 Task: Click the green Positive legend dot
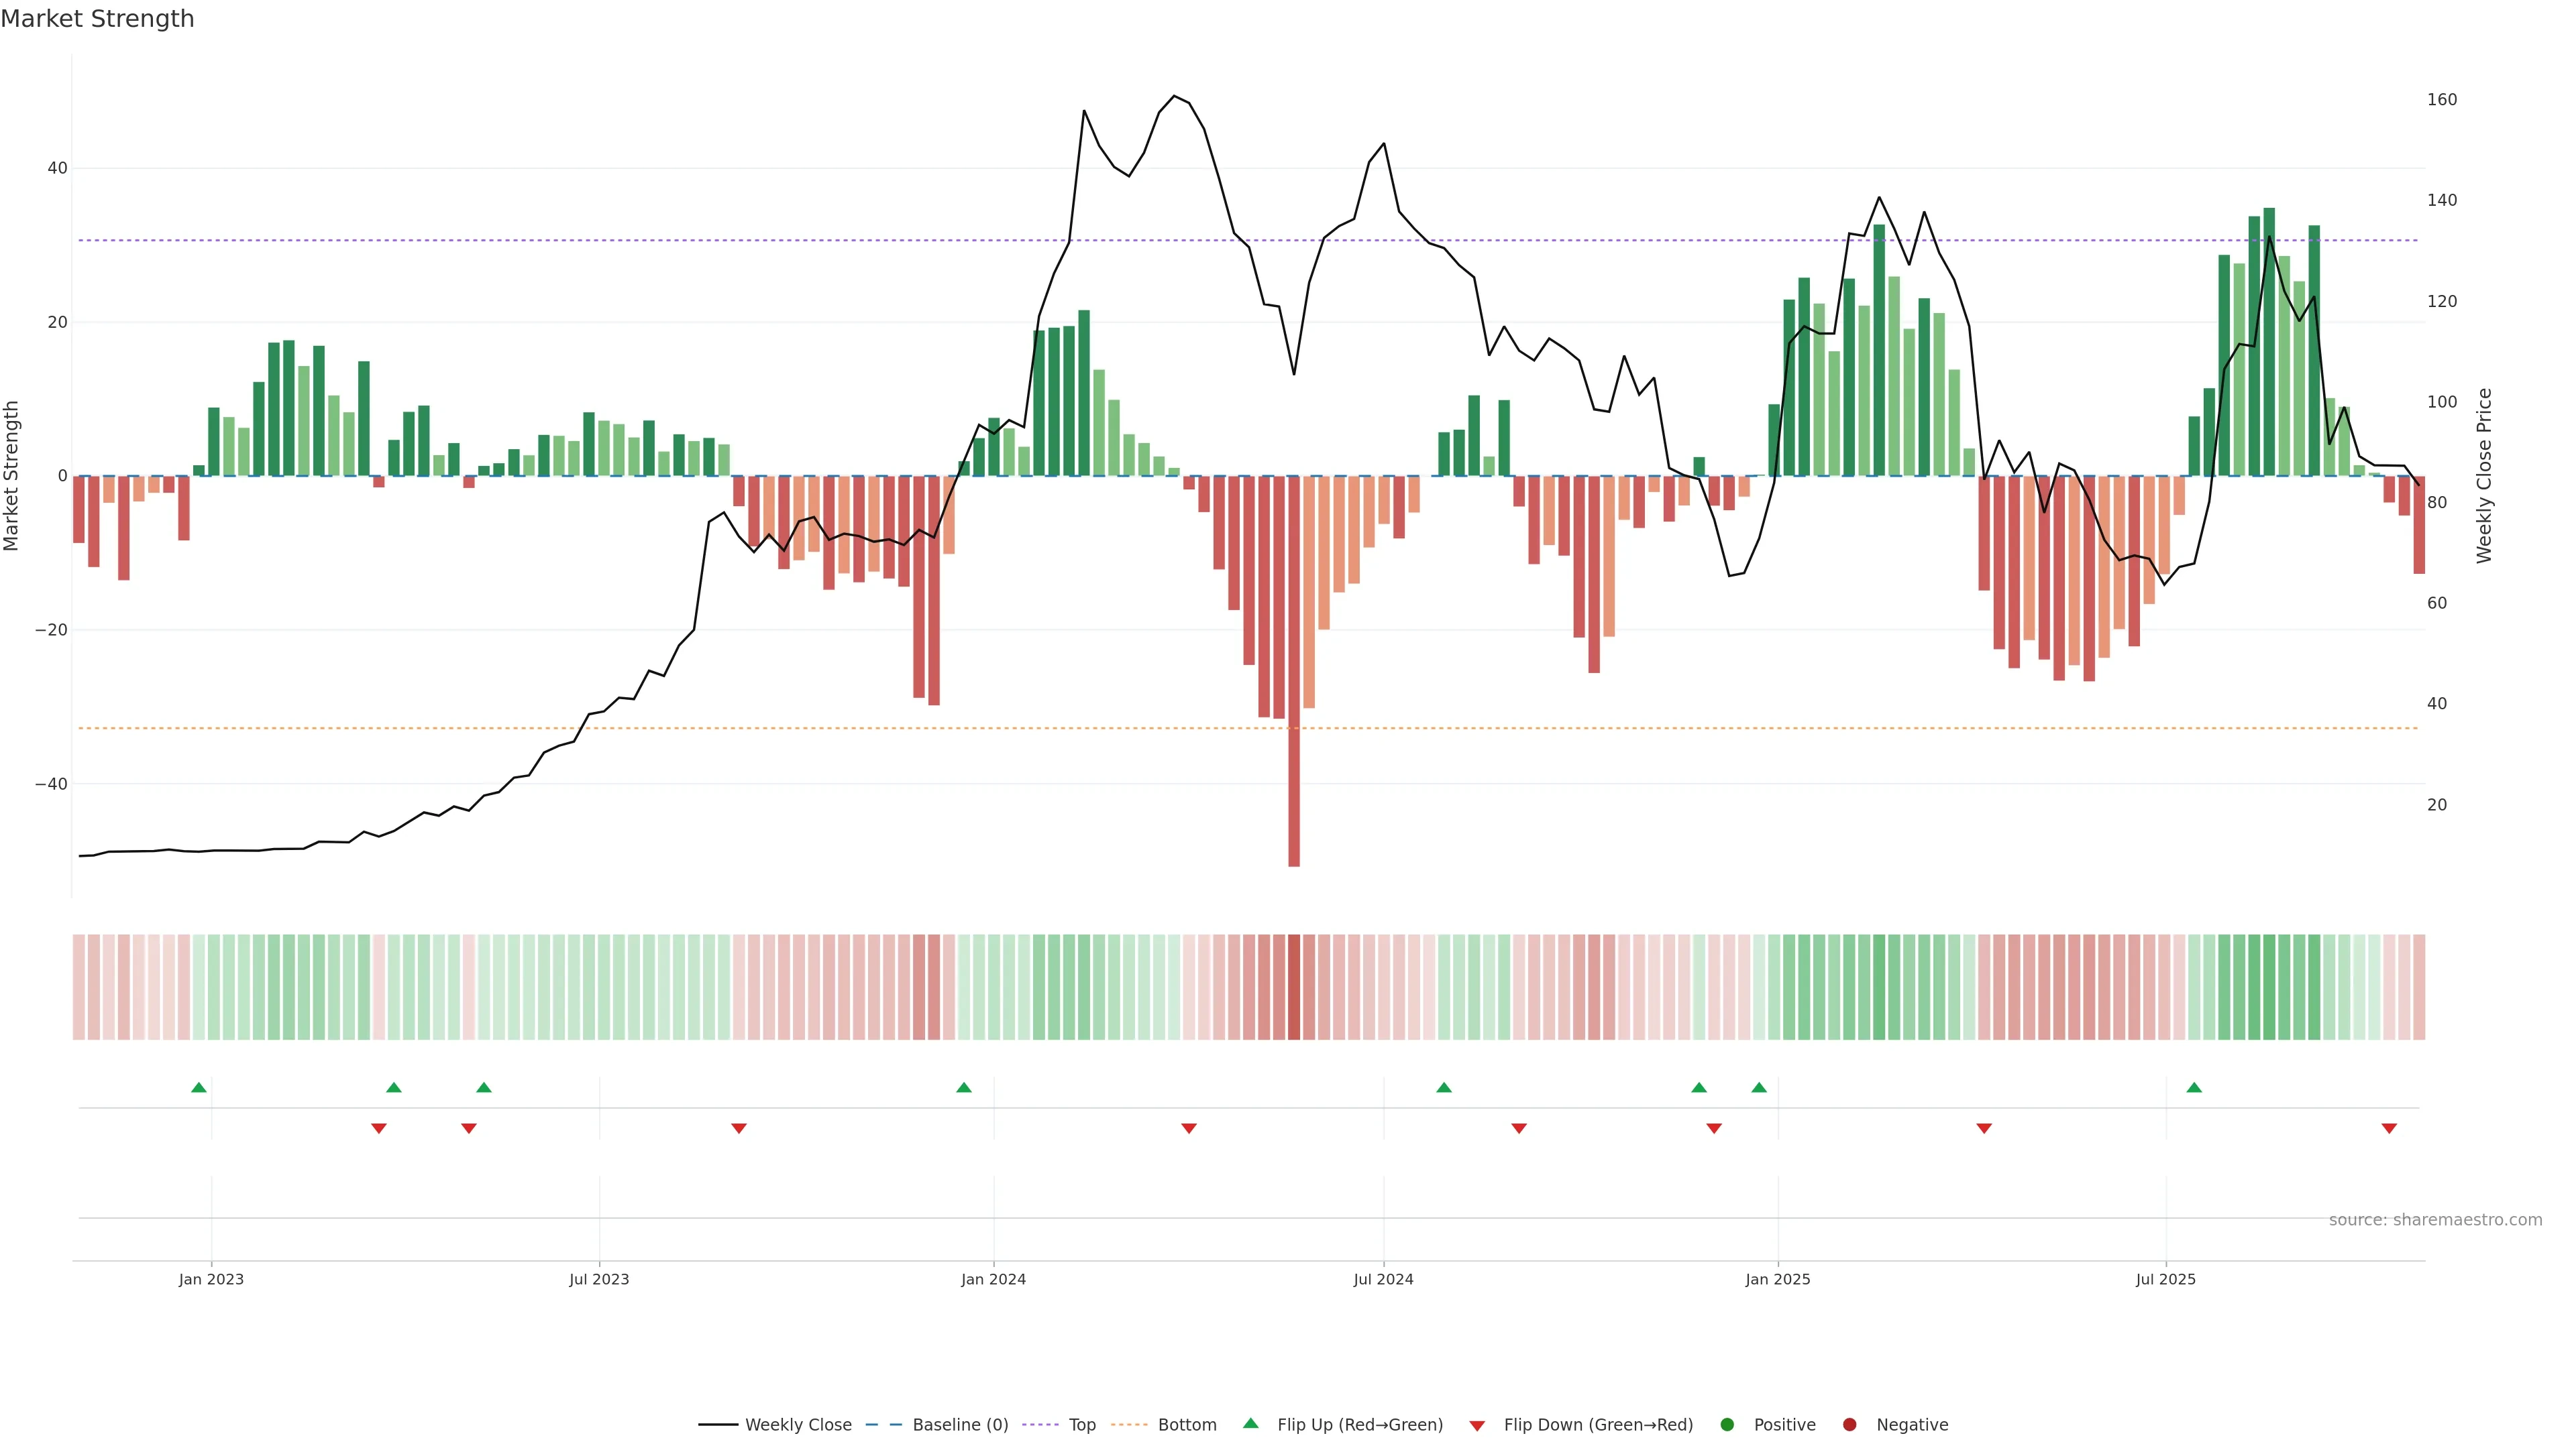[1727, 1425]
